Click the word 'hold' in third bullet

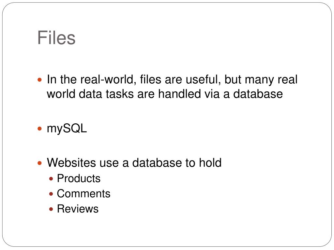[210, 163]
